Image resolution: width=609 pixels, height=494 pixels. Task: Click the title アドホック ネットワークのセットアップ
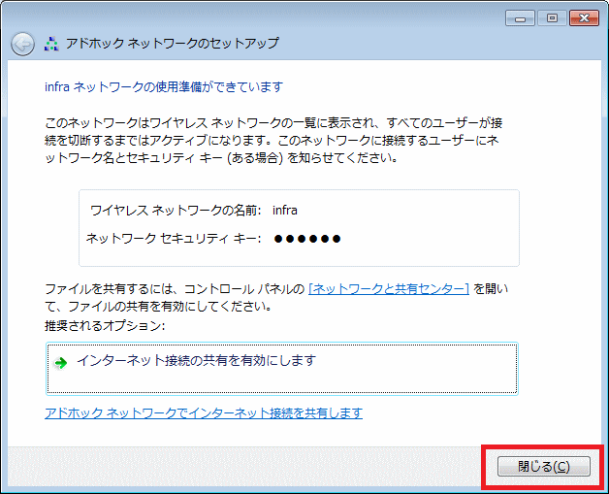click(172, 43)
